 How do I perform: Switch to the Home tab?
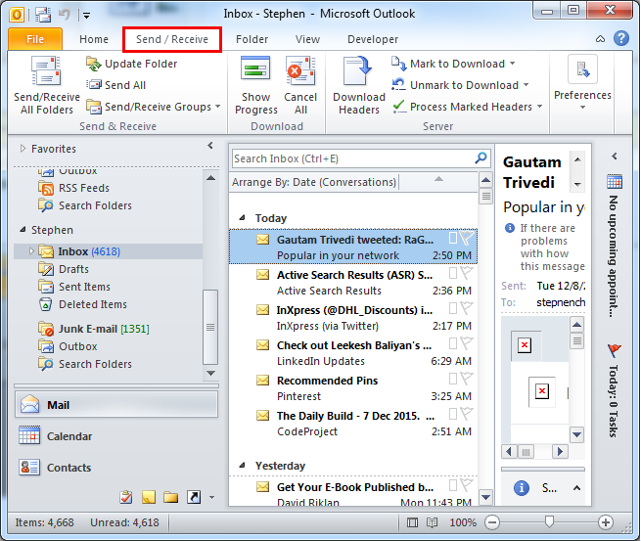tap(94, 39)
